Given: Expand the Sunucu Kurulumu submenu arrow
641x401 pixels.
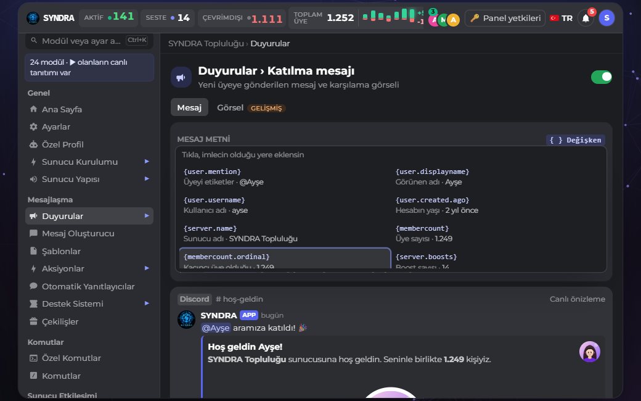Looking at the screenshot, I should pos(147,162).
